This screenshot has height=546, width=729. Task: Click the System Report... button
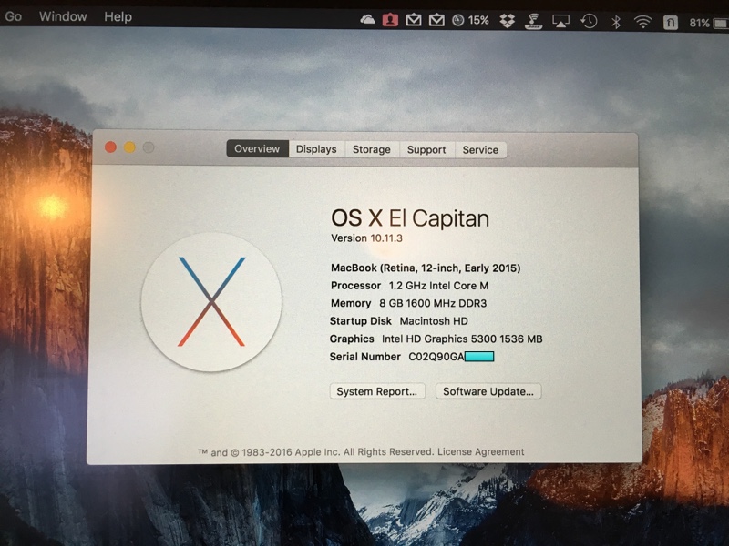[x=377, y=391]
